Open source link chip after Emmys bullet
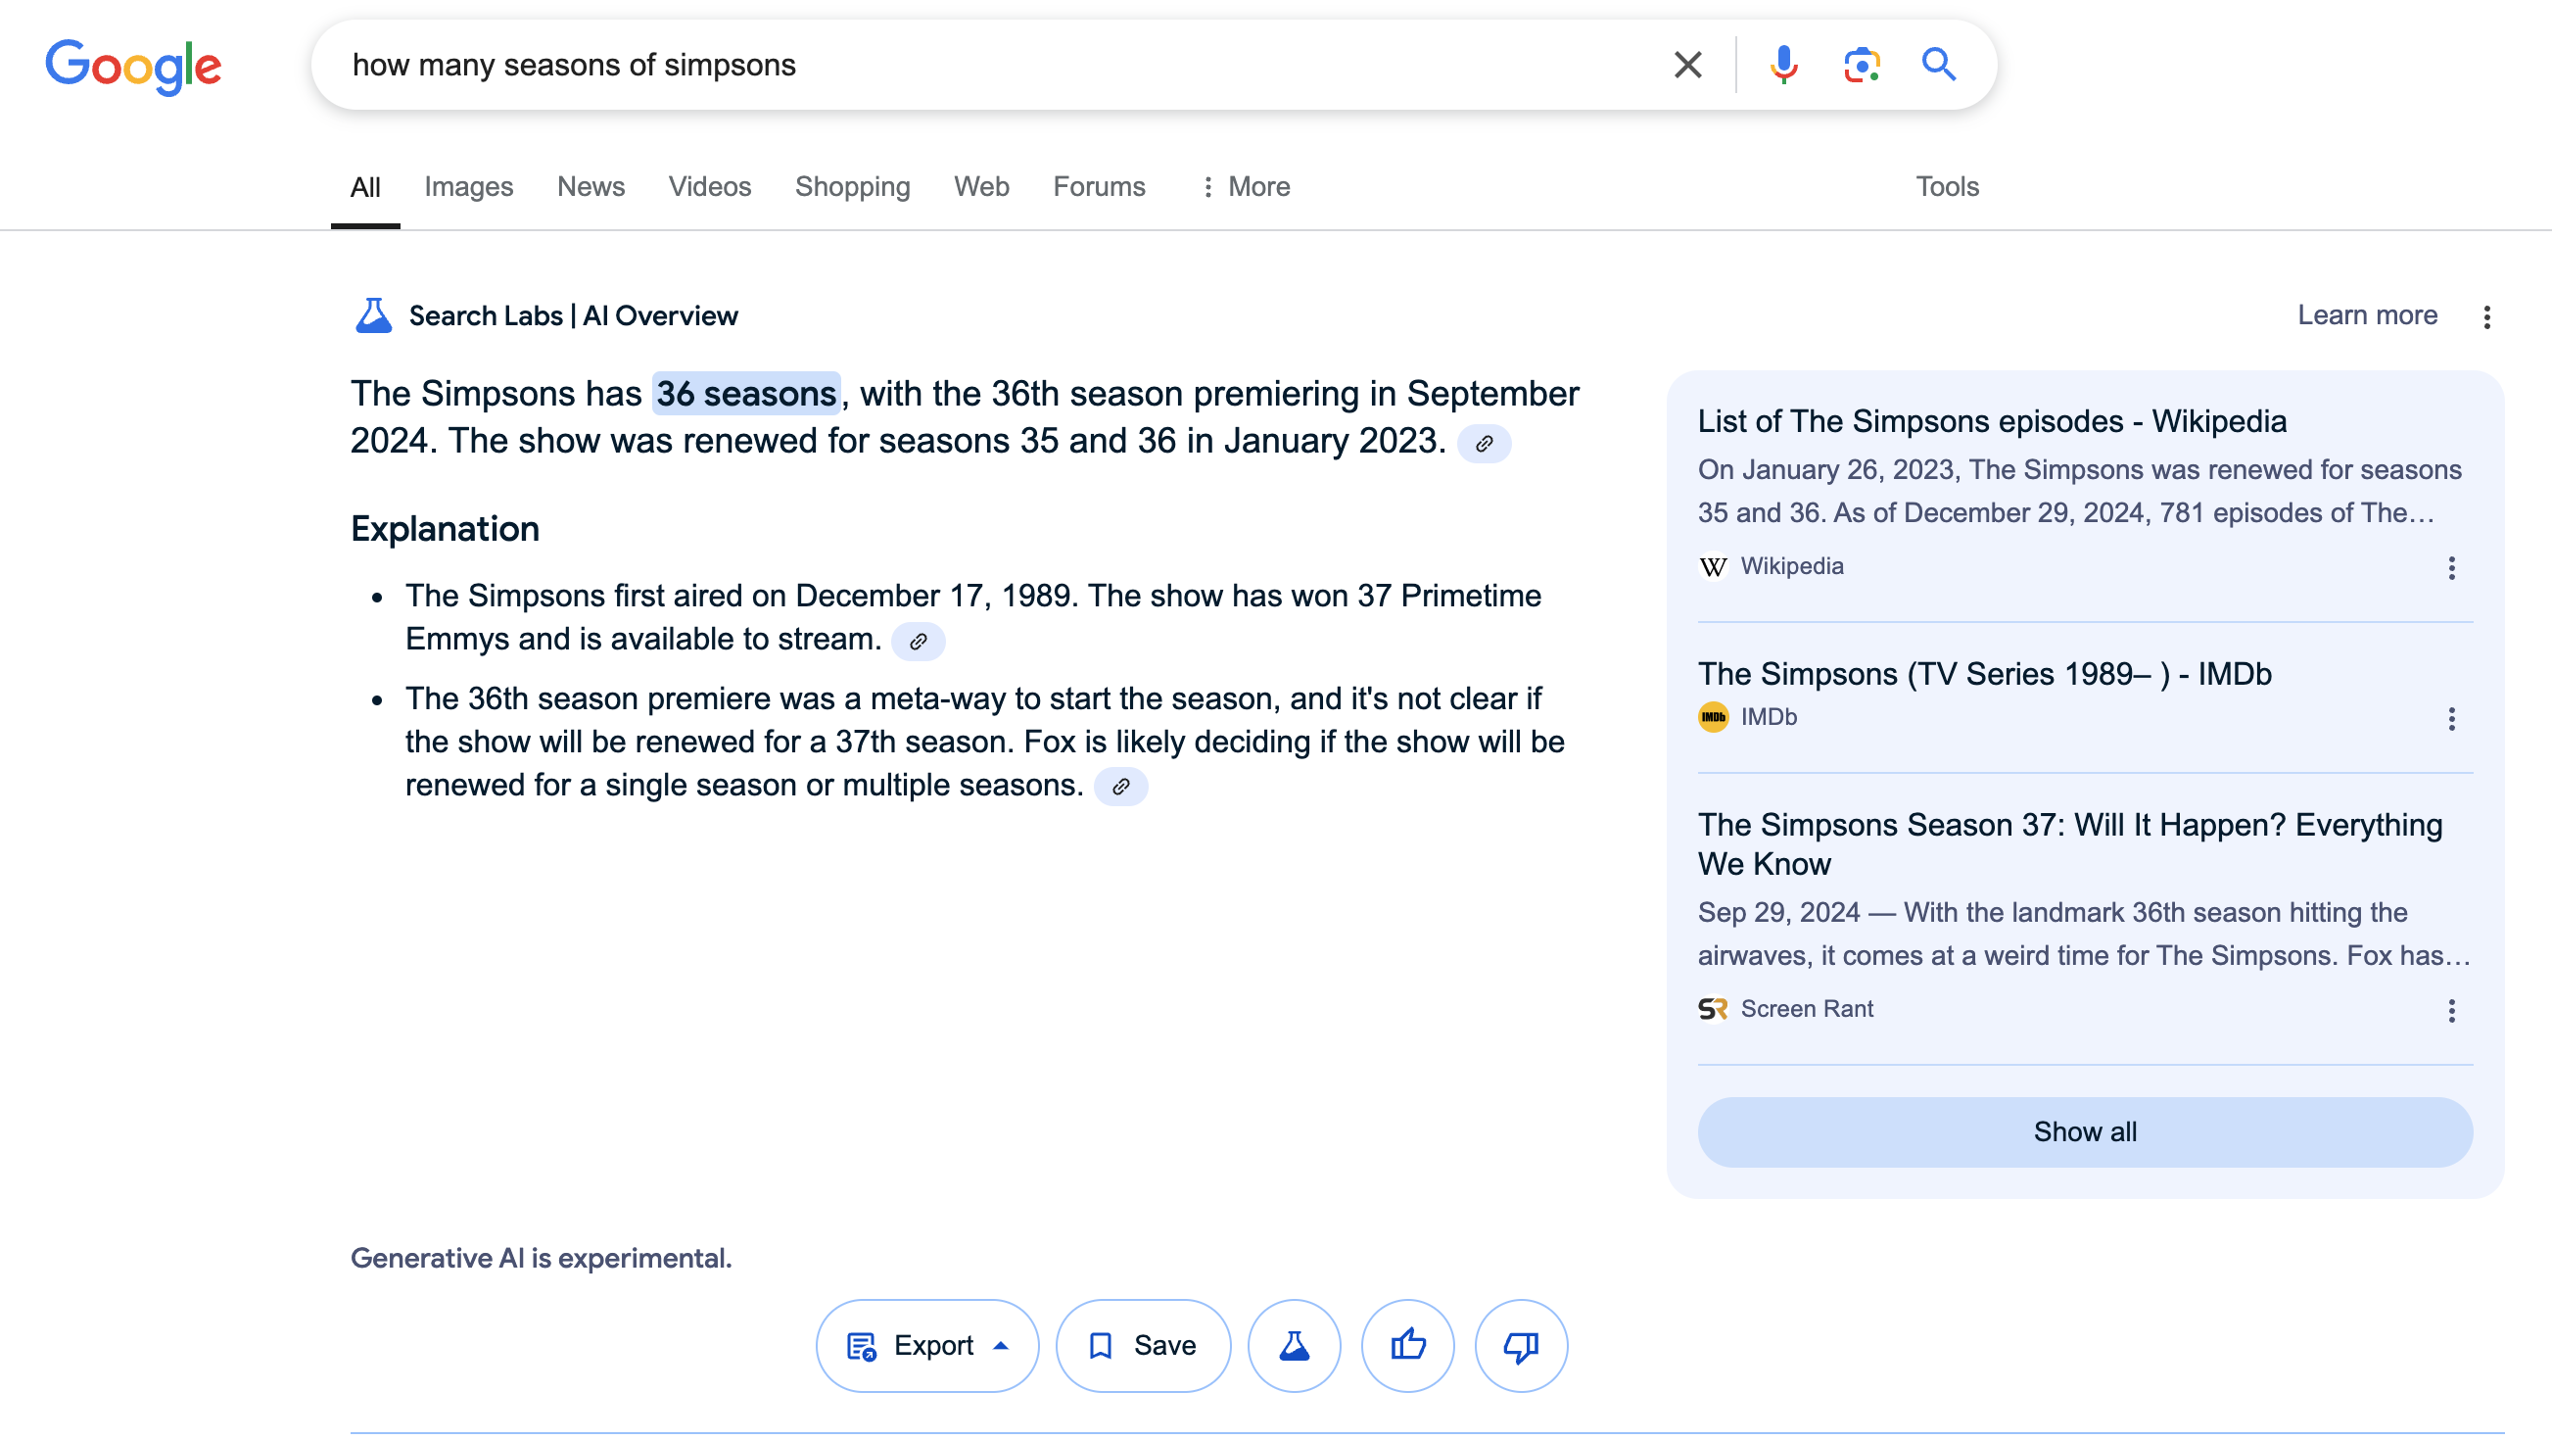 click(918, 642)
